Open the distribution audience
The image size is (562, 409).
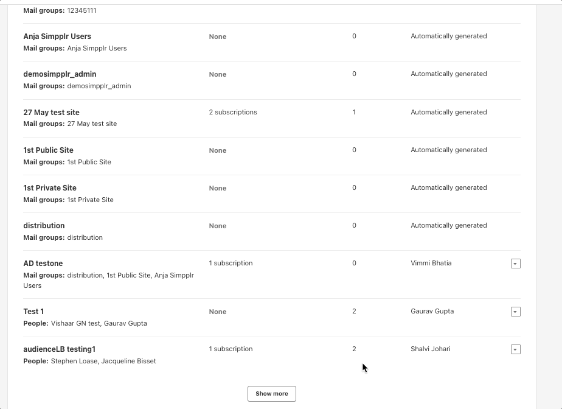(43, 225)
